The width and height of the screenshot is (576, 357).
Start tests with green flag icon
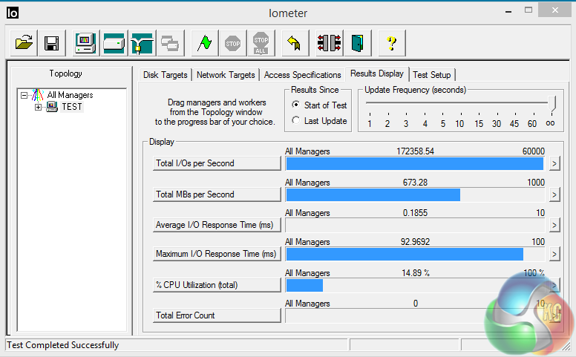tap(205, 43)
